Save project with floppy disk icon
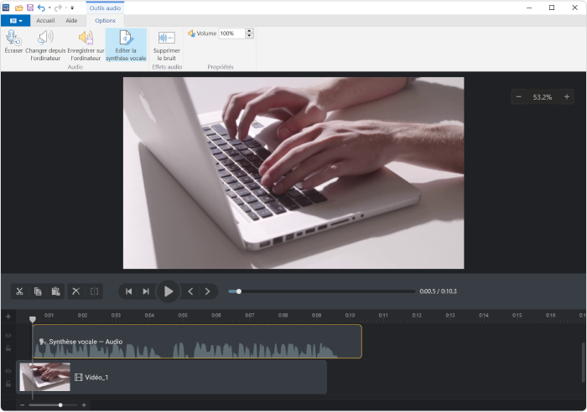 [x=30, y=8]
